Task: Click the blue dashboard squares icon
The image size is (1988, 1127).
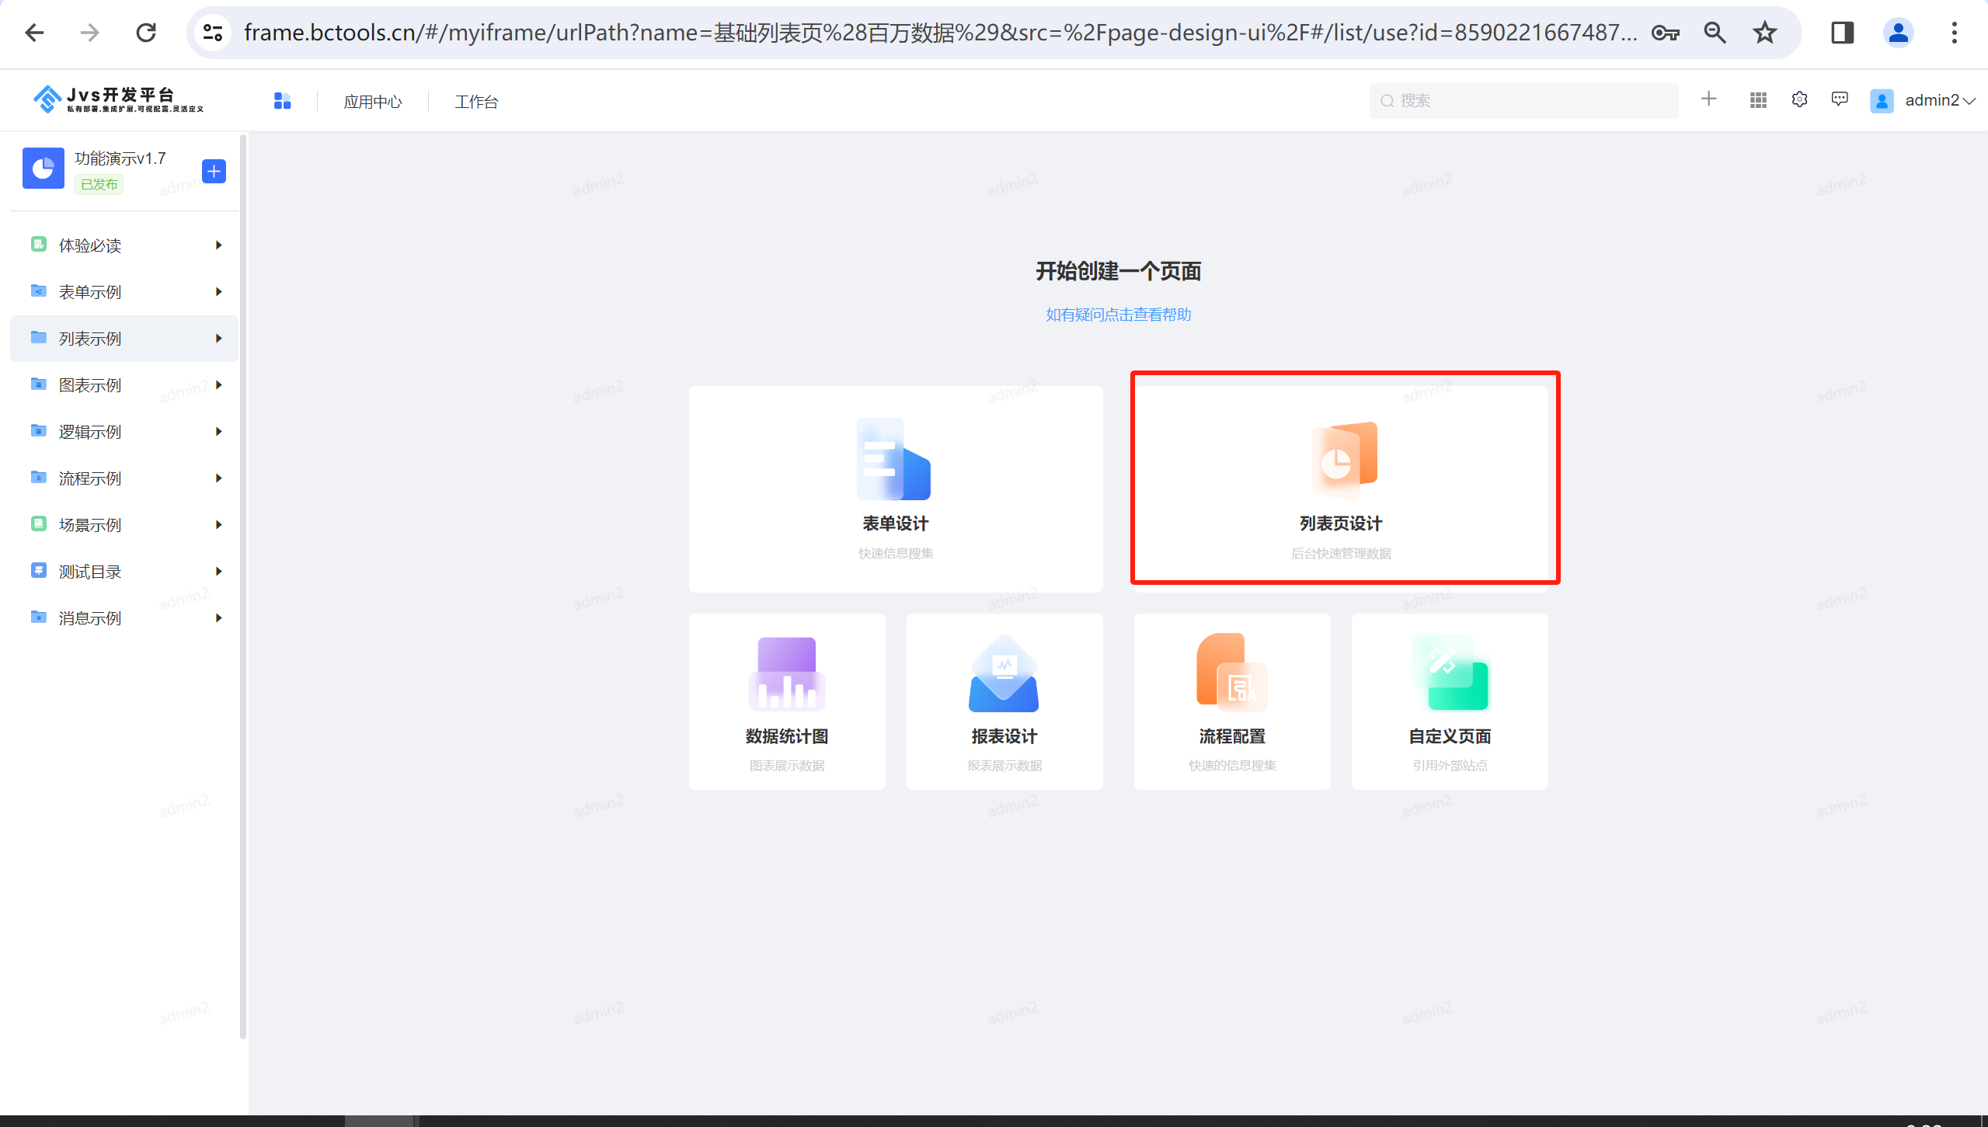Action: [282, 101]
